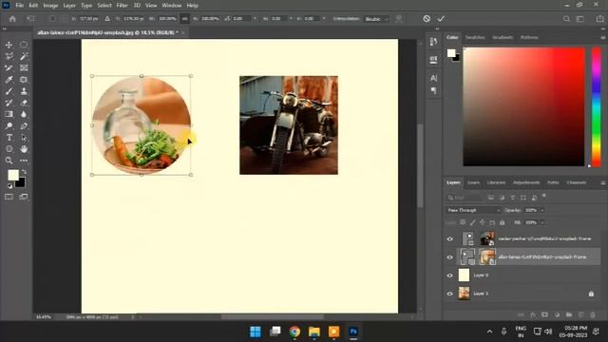The image size is (608, 342).
Task: Switch to the Channels tab
Action: tap(577, 182)
